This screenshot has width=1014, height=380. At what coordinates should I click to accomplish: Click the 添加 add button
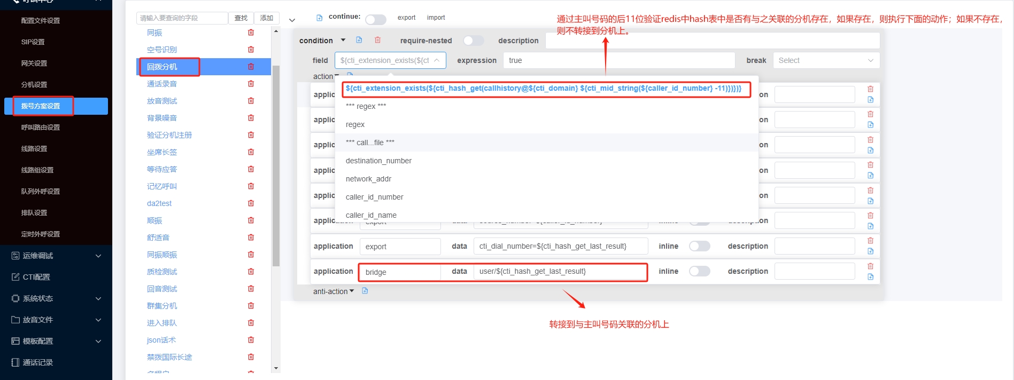(266, 18)
